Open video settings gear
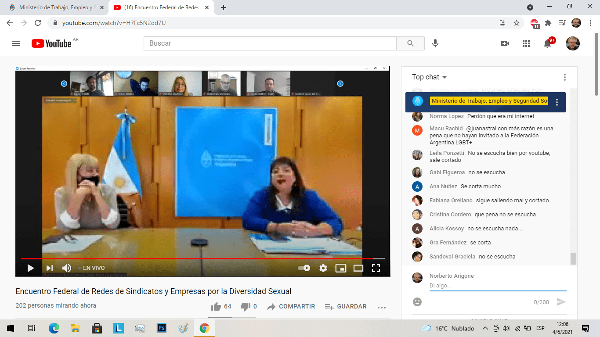 coord(323,268)
